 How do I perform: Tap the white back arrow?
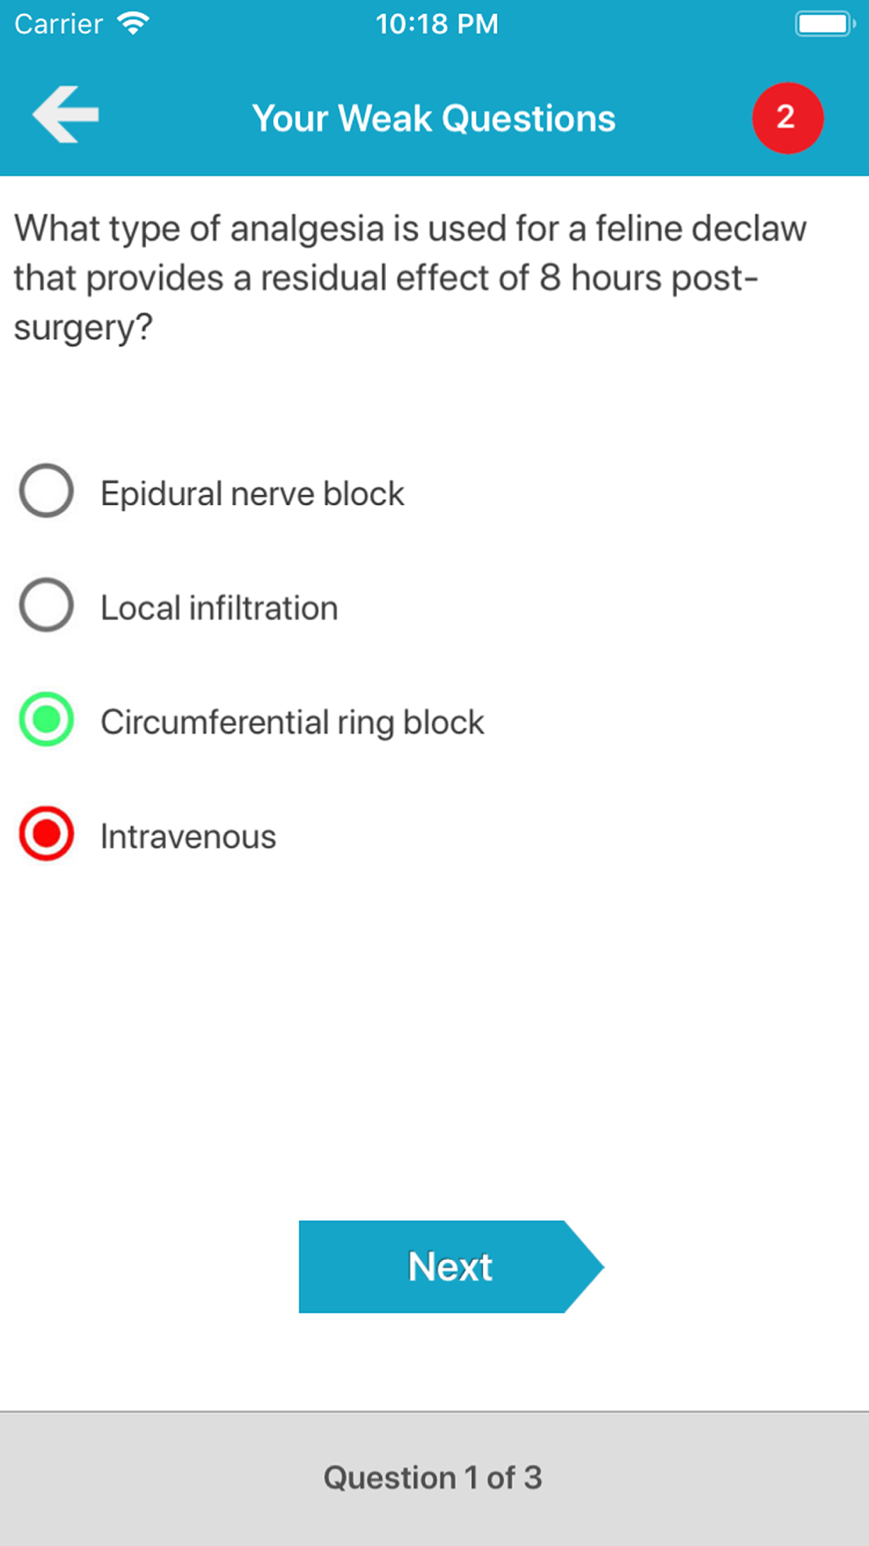[65, 114]
